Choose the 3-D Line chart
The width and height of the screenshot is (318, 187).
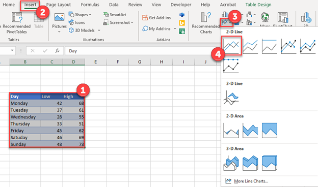[x=231, y=98]
